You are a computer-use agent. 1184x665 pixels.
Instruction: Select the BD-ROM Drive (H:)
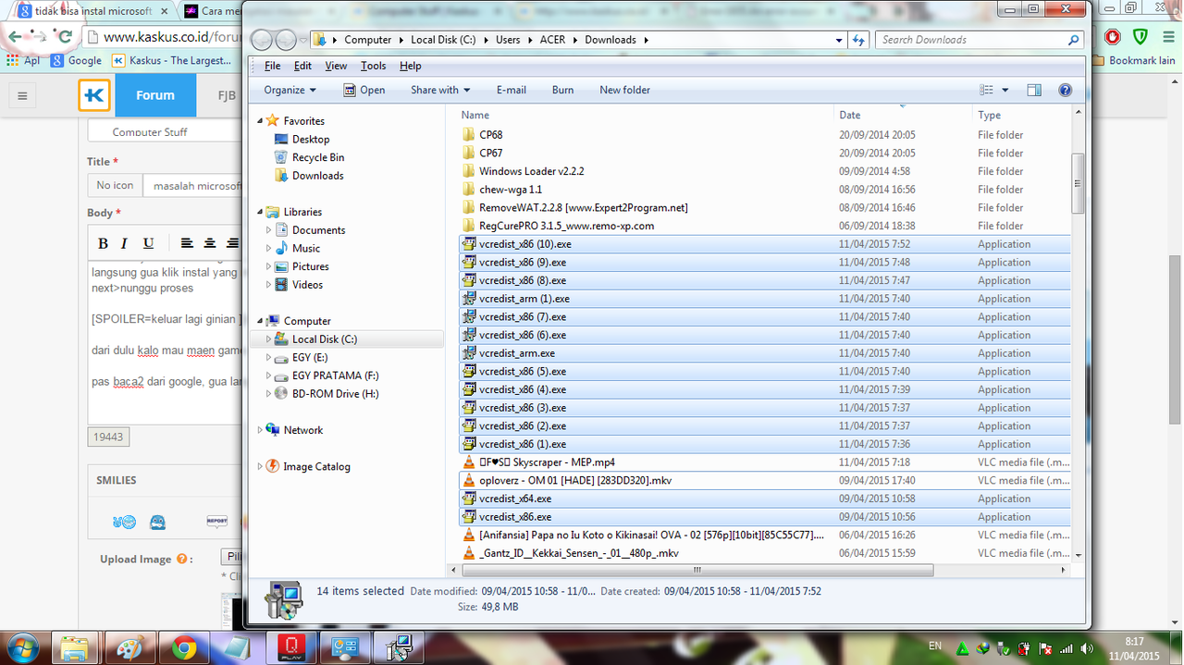click(335, 394)
